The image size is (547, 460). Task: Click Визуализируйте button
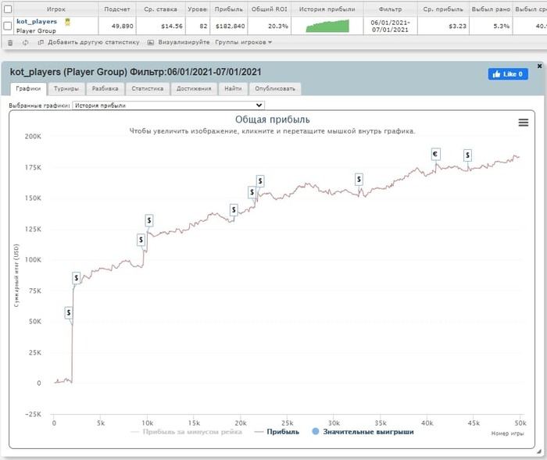[178, 42]
